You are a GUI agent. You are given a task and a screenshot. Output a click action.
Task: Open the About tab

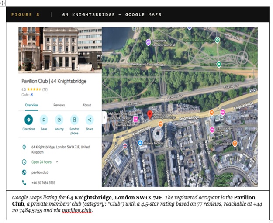[x=86, y=105]
